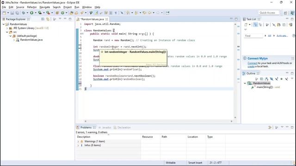Open the Navigate menu
Screen dimensions: 296x166
[x=45, y=7]
